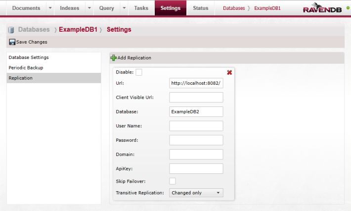Click Databases link in top navigation bar
351x211 pixels.
pos(234,8)
